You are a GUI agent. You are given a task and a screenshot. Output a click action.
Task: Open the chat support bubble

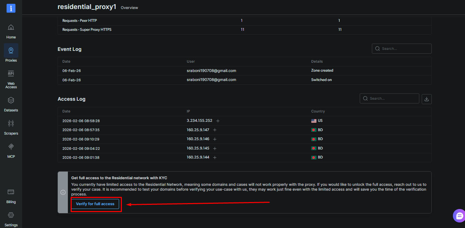(459, 216)
